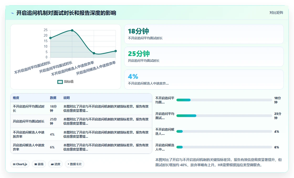Click progress label 不开启追问平均...
Image resolution: width=294 pixels, height=178 pixels.
(x=165, y=100)
